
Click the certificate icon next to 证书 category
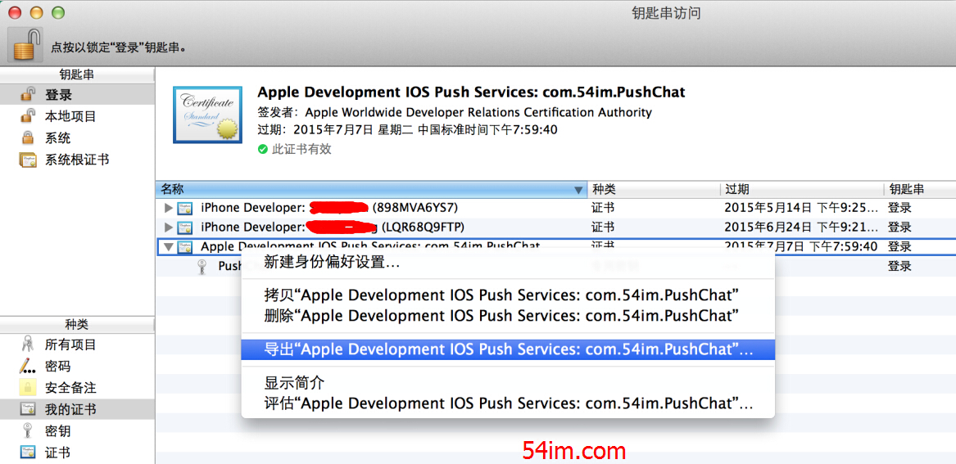pos(28,453)
